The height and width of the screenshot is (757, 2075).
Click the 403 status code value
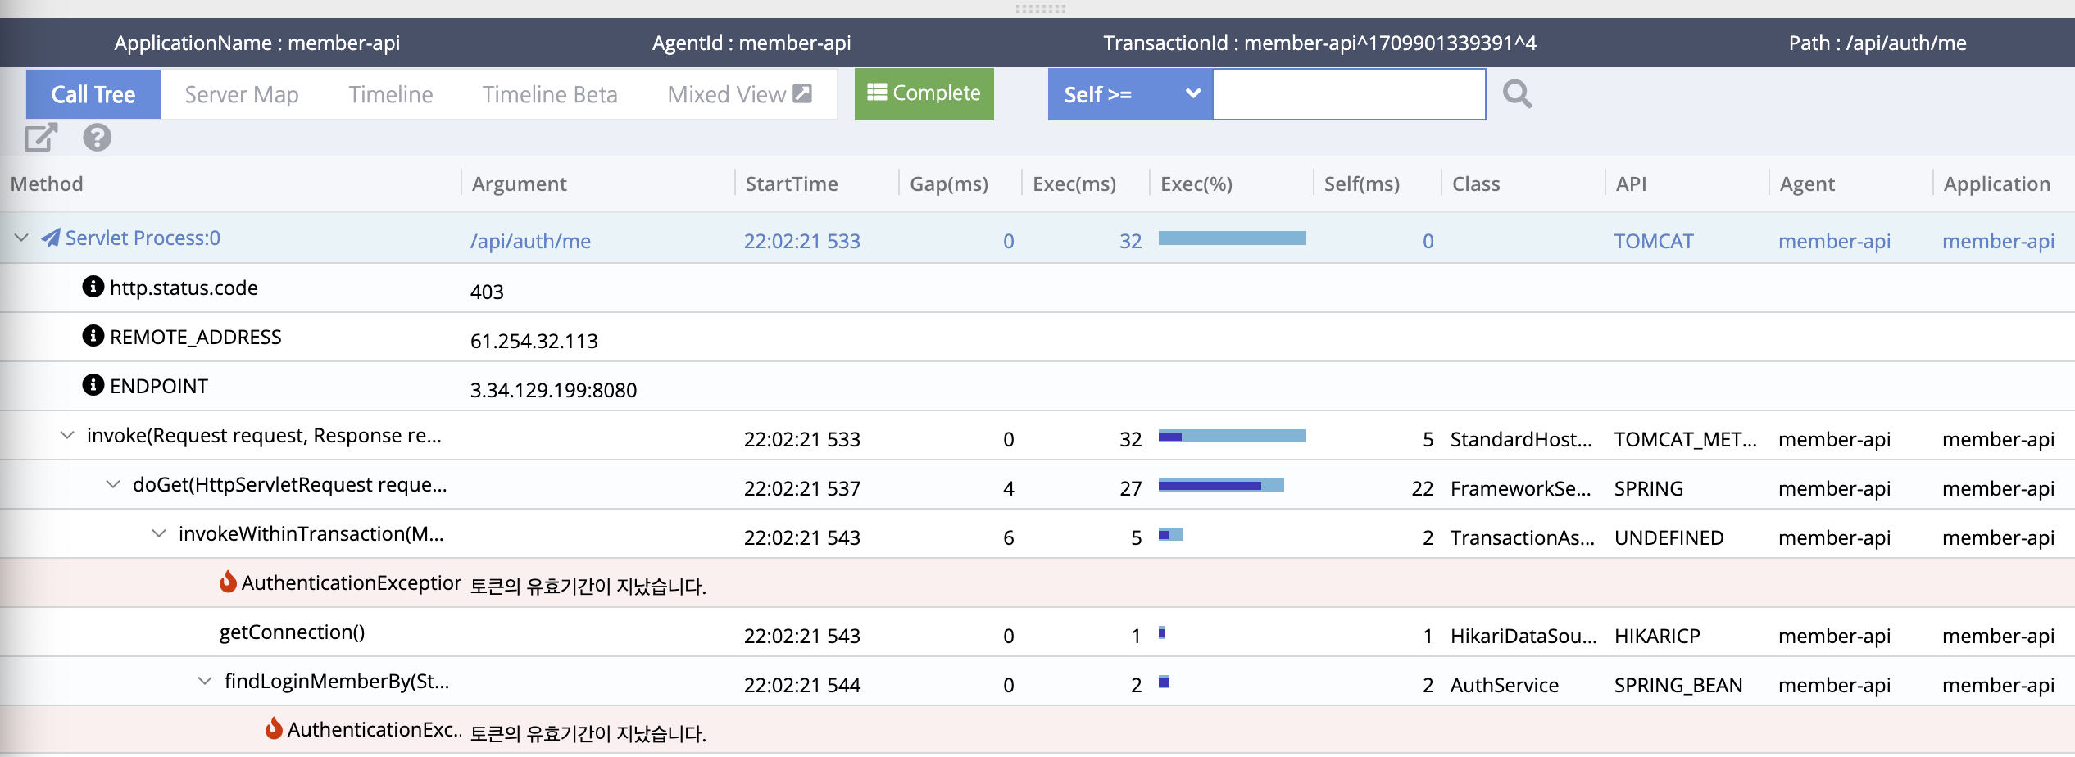487,292
